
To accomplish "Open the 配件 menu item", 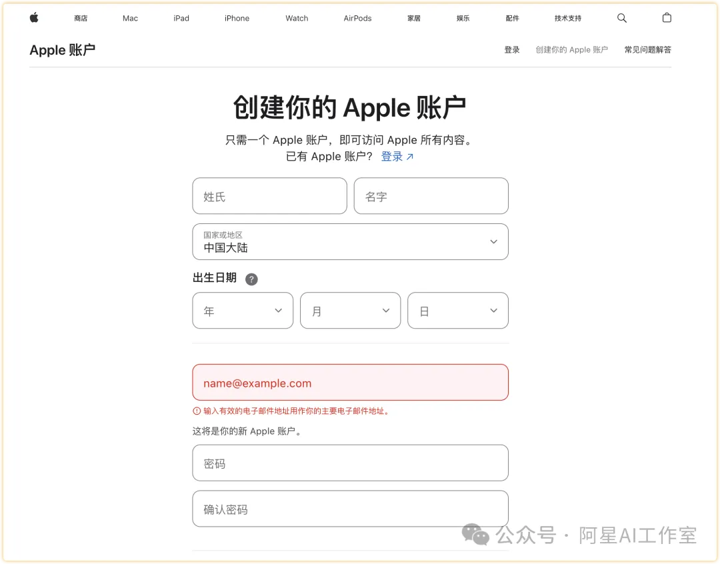I will coord(512,19).
